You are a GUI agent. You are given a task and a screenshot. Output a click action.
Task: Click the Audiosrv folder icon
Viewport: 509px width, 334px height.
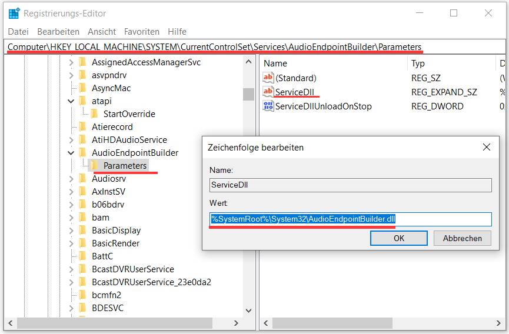point(84,179)
